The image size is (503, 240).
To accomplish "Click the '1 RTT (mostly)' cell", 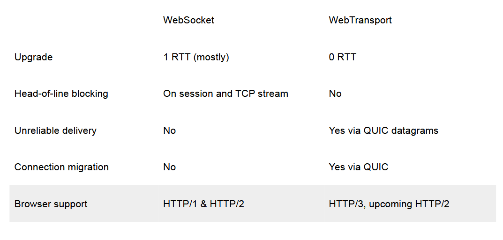I will tap(196, 57).
